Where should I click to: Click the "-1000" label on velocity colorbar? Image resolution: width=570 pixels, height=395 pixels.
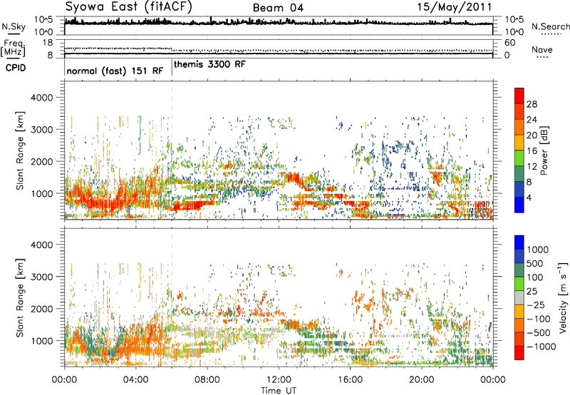coord(541,347)
